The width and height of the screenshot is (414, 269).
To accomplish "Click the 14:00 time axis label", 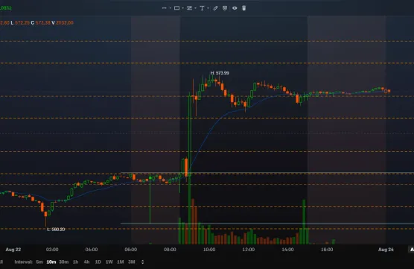I will click(287, 250).
